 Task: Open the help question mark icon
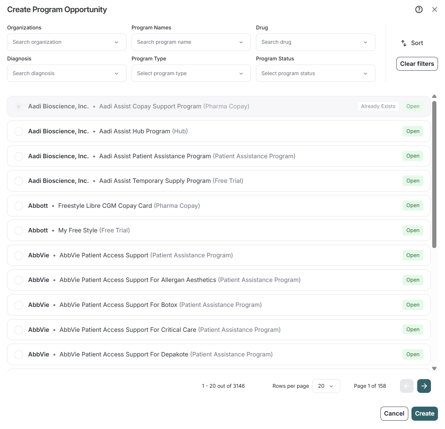[x=419, y=10]
